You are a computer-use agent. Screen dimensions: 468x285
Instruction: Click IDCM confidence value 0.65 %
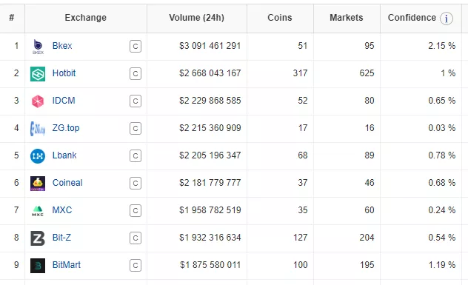pos(442,101)
